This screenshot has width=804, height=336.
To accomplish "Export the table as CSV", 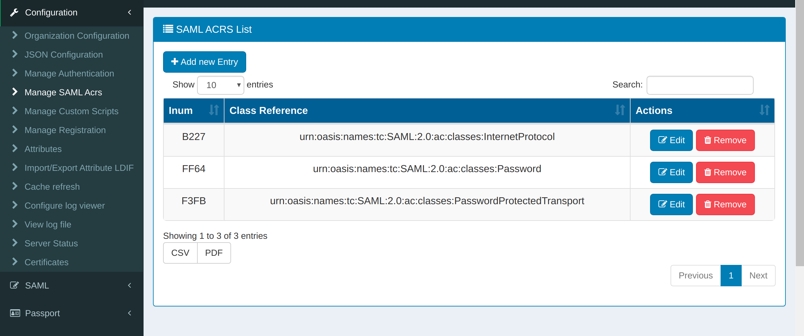I will coord(180,253).
